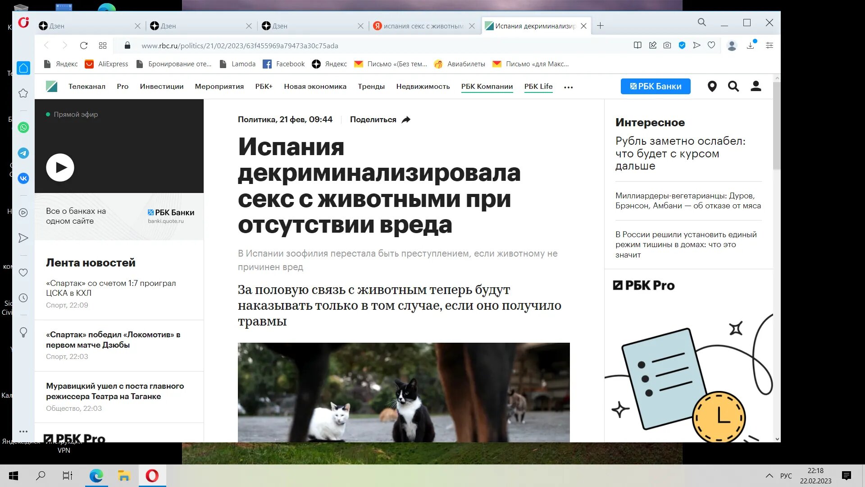
Task: Open Инвестиции menu section
Action: tap(161, 87)
